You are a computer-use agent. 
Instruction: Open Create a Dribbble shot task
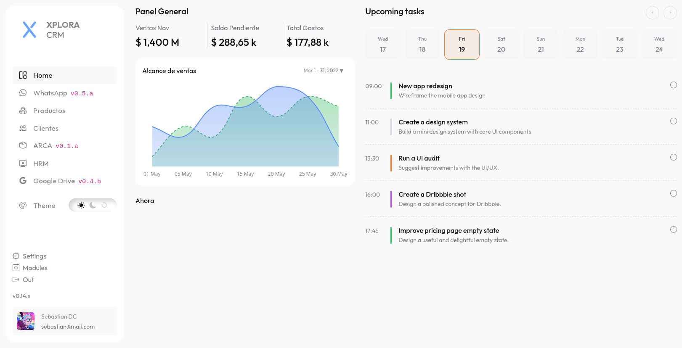[432, 195]
